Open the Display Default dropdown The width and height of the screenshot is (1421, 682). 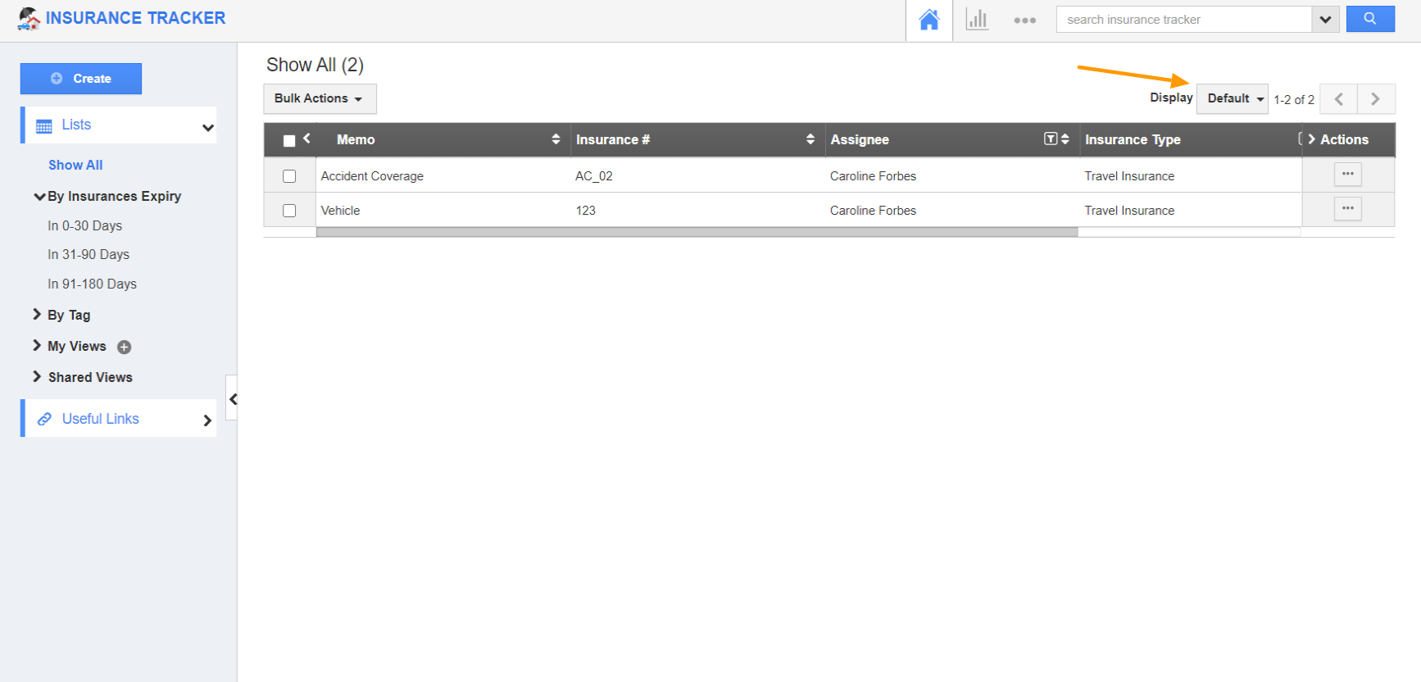click(x=1233, y=99)
